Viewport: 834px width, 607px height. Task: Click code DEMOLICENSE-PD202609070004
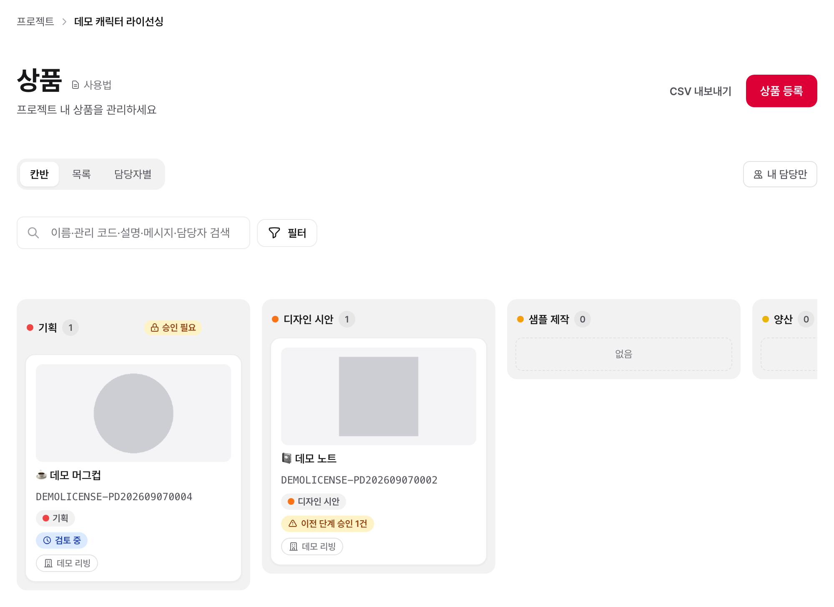(x=114, y=496)
